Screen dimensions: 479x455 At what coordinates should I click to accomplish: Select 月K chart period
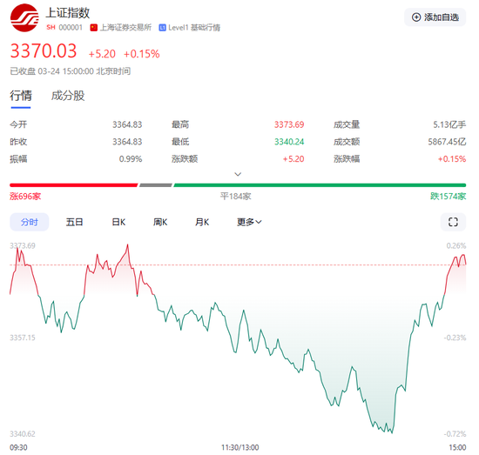202,222
